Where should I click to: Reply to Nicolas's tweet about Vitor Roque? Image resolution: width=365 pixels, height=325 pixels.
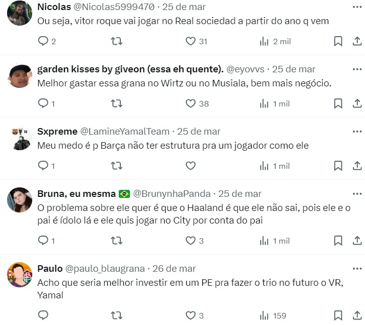(43, 41)
